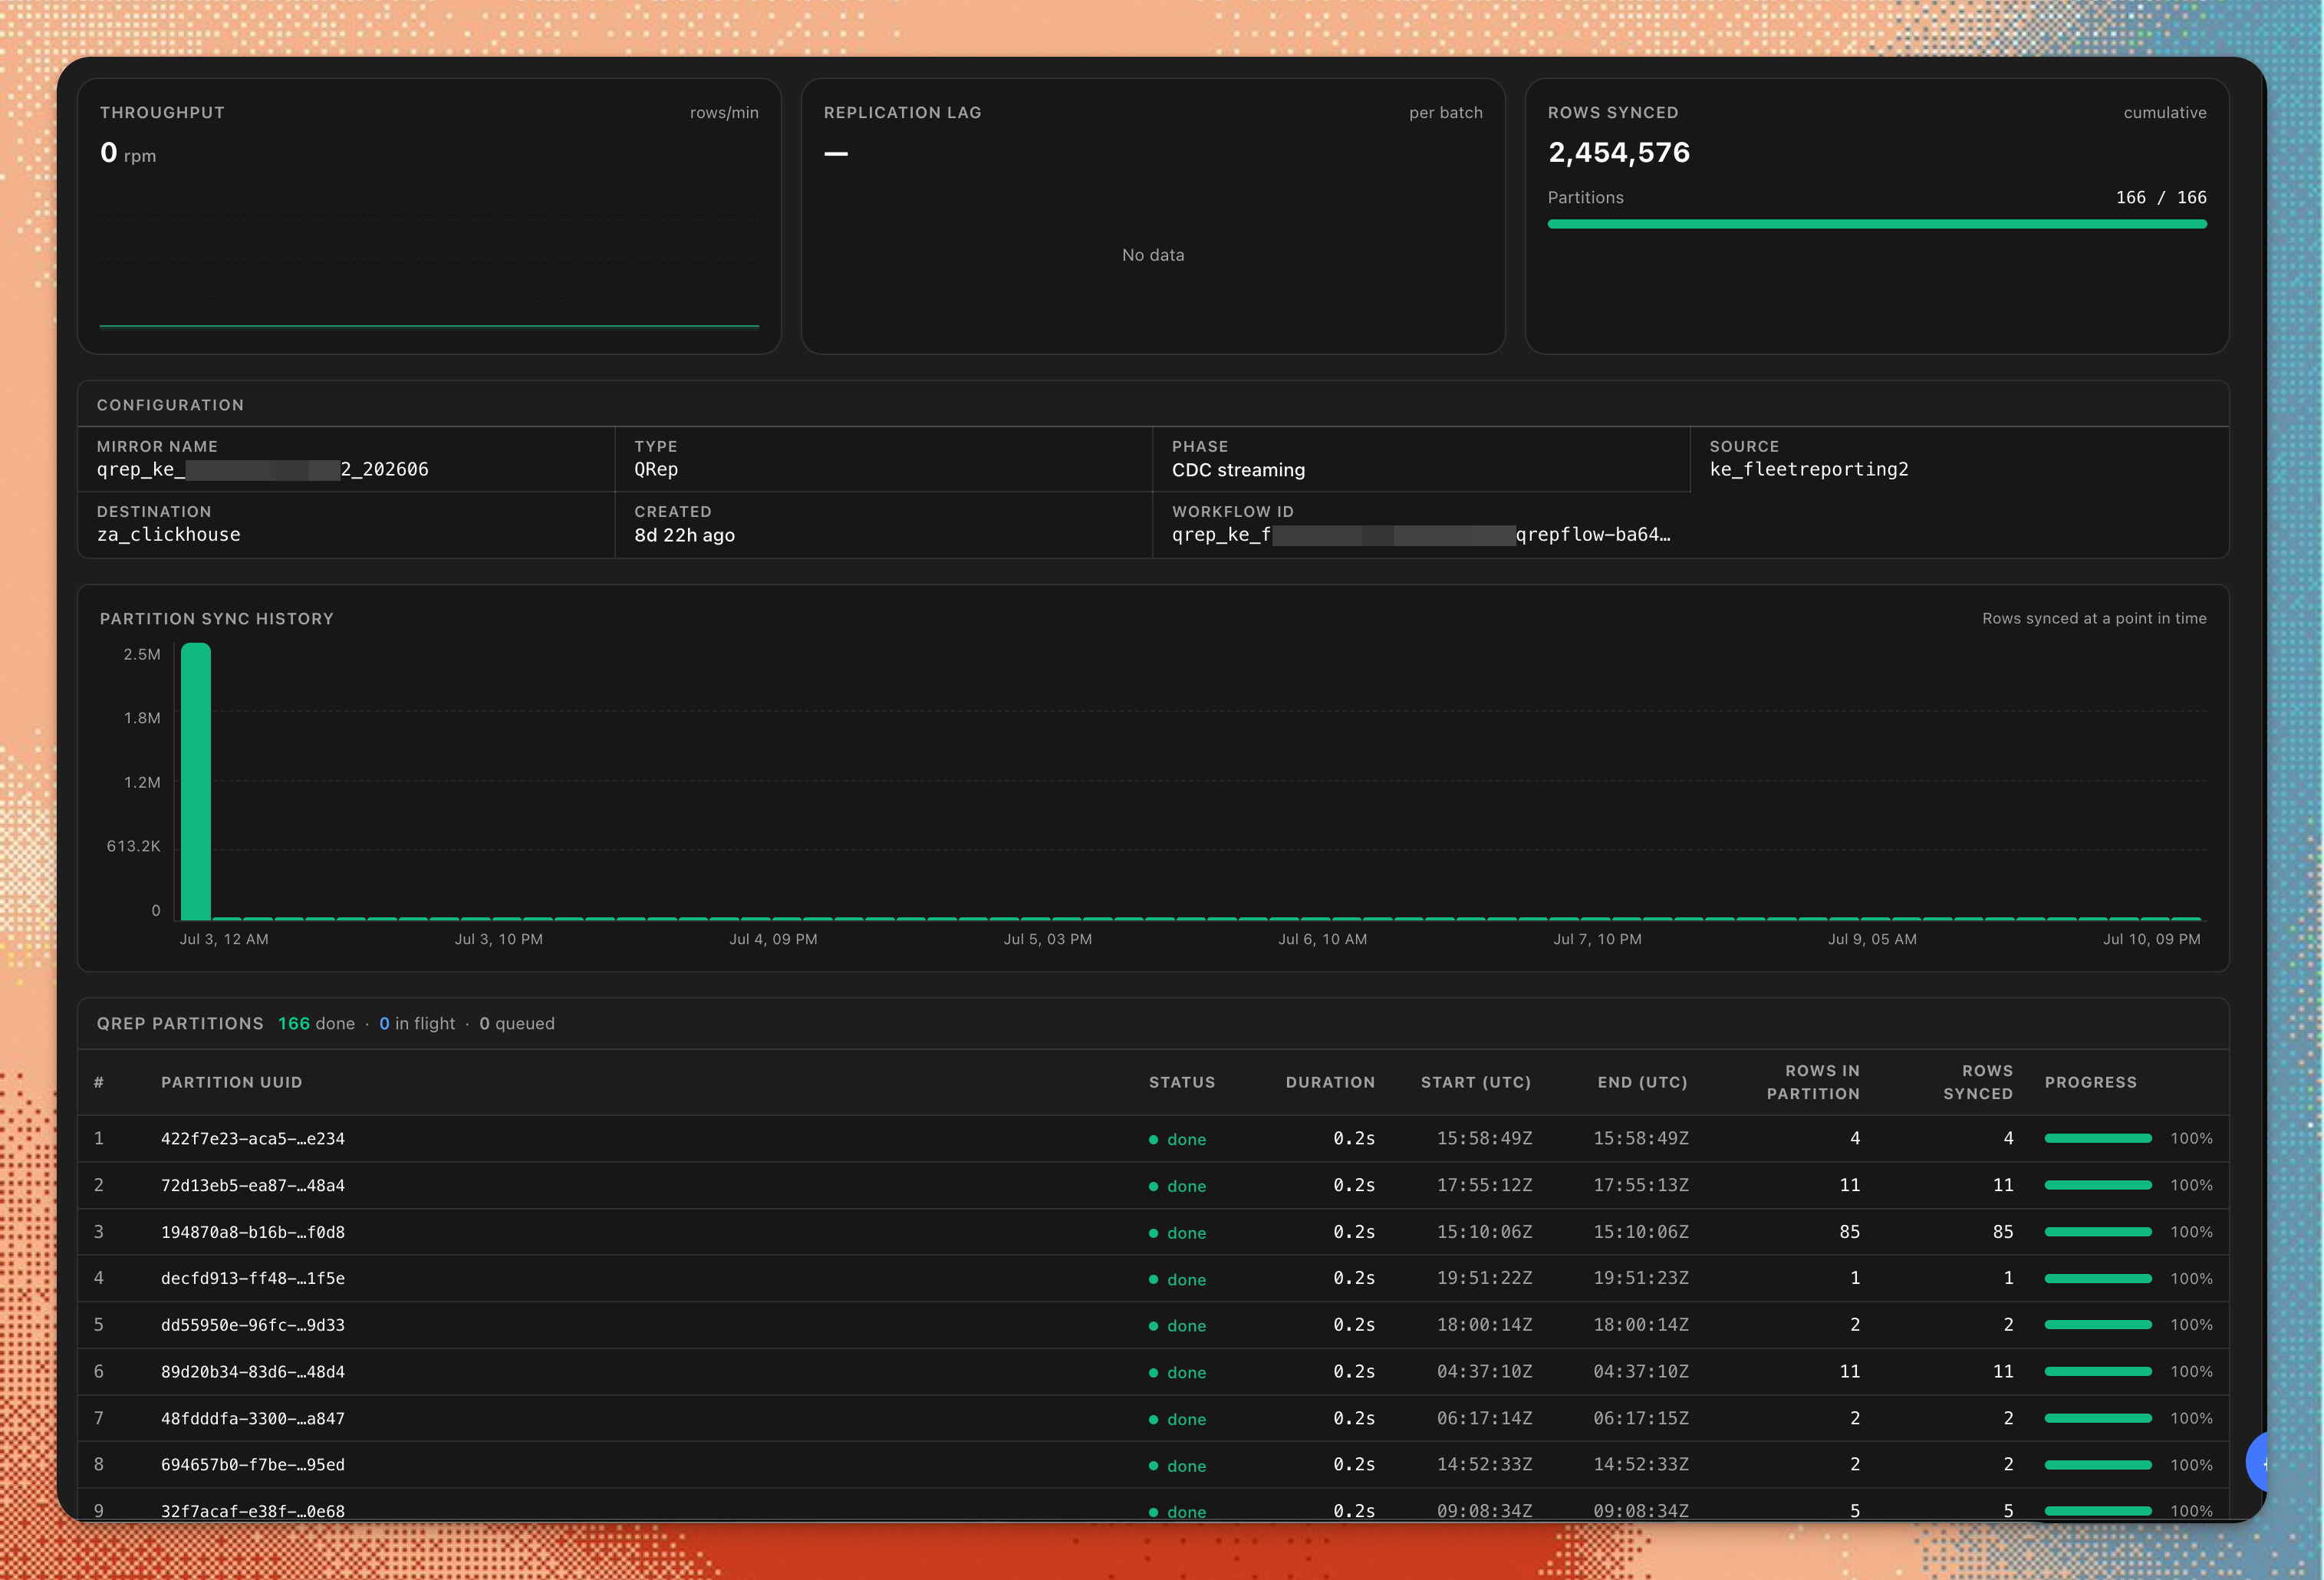
Task: Click the Jul 10, 09 PM axis label
Action: point(2151,939)
